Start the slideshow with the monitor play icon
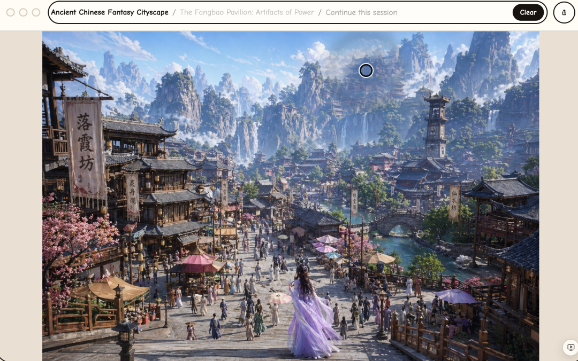 [571, 348]
